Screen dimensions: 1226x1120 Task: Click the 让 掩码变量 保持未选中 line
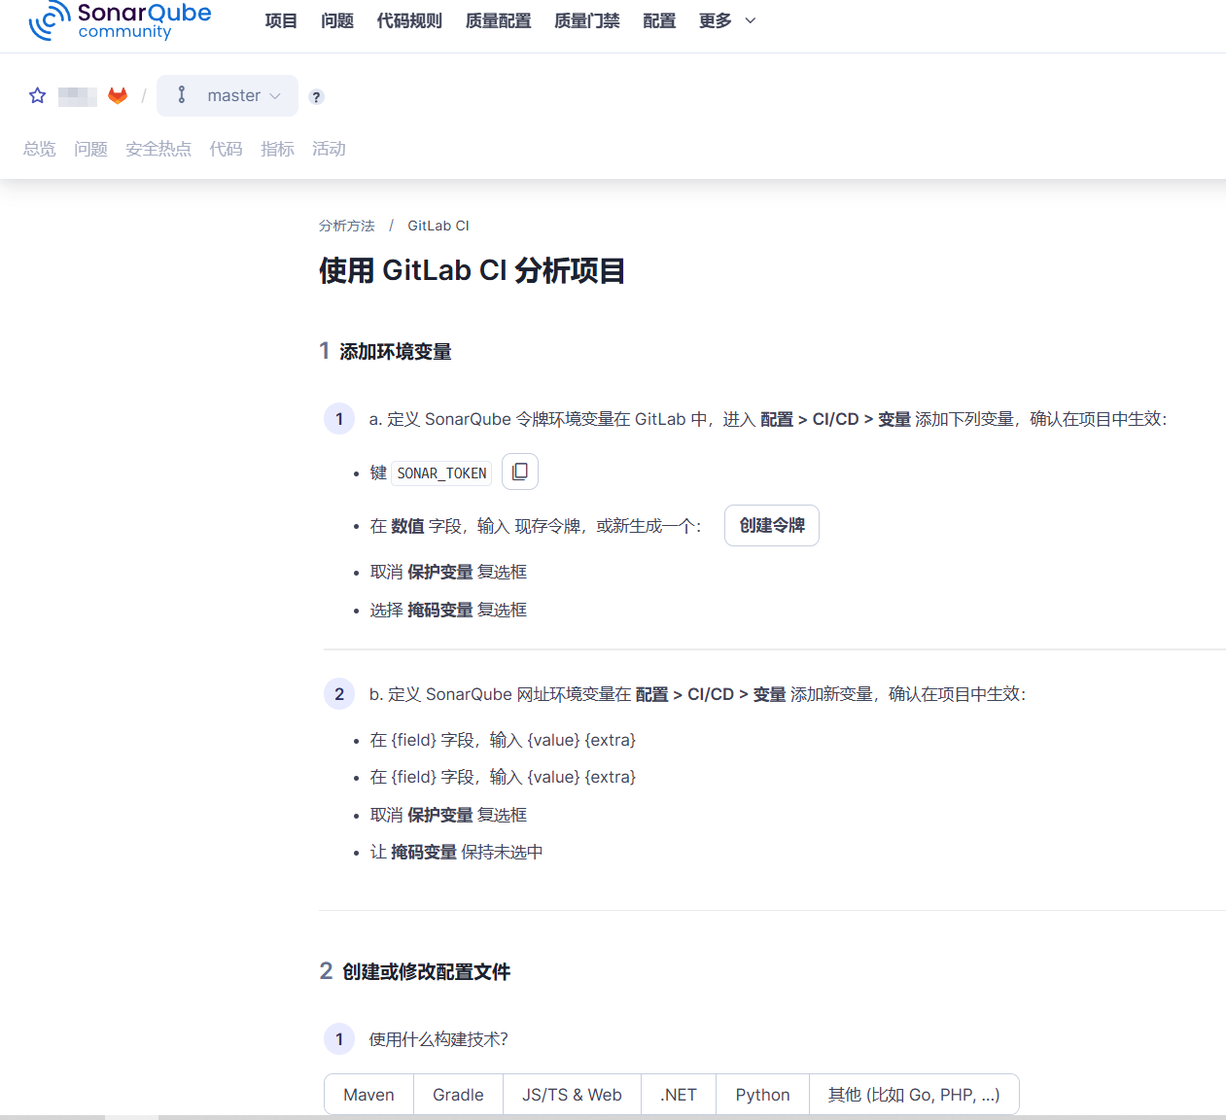pos(456,852)
